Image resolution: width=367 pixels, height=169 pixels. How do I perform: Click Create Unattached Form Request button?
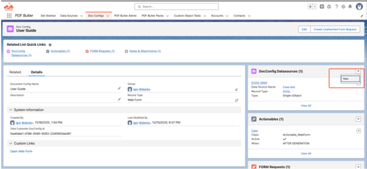click(x=335, y=30)
